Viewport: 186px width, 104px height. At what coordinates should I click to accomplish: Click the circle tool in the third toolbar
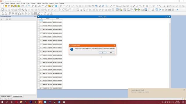coord(45,14)
